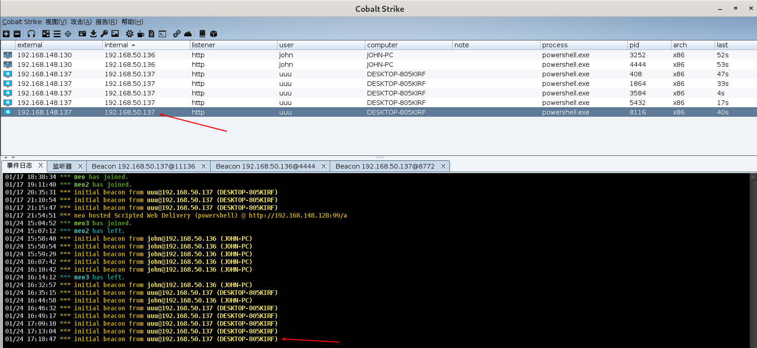Close Beacon 192.168.50.137@11136 tab
Viewport: 757px width, 348px height.
[203, 166]
